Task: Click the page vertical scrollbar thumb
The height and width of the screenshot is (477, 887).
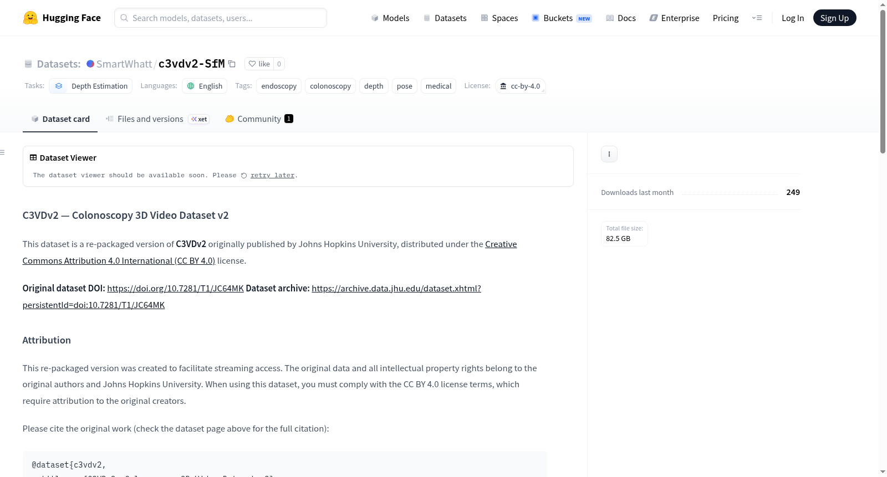Action: point(883,80)
